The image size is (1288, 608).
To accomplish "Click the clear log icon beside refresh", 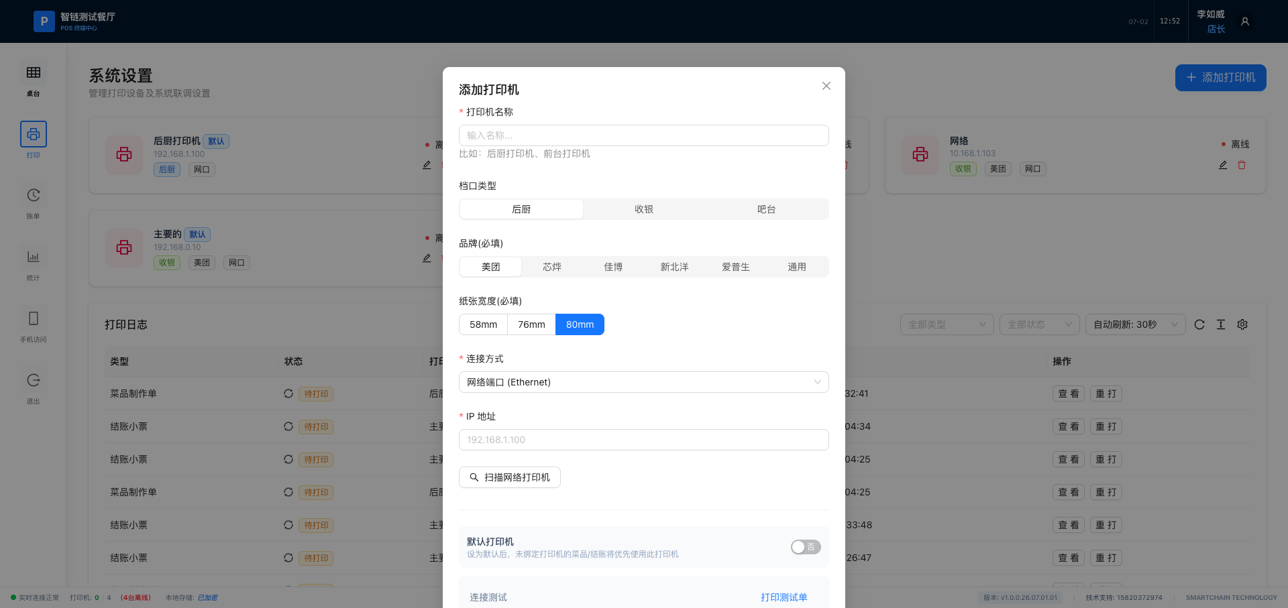I will 1221,324.
